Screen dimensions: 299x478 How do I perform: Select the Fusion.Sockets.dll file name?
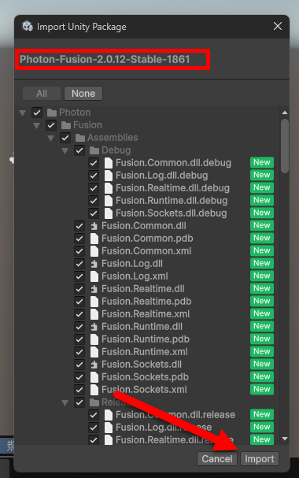point(142,365)
